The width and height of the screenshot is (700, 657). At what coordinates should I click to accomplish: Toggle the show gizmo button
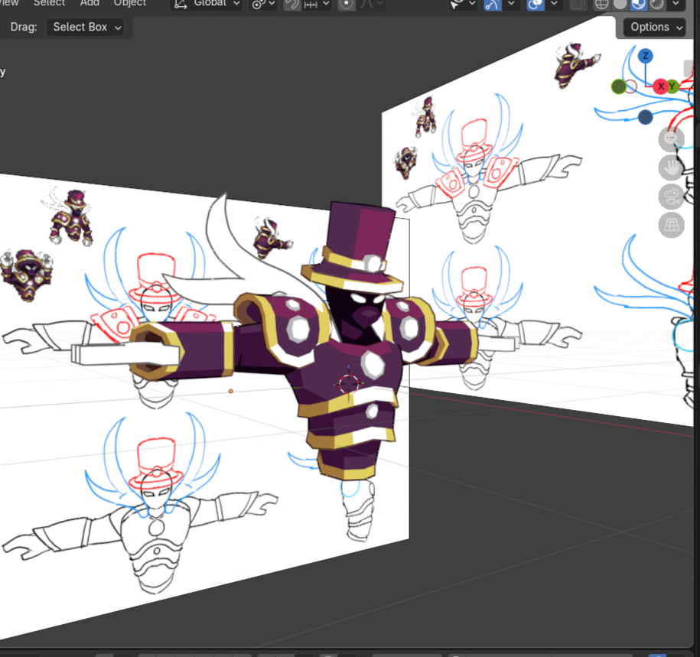(x=493, y=3)
